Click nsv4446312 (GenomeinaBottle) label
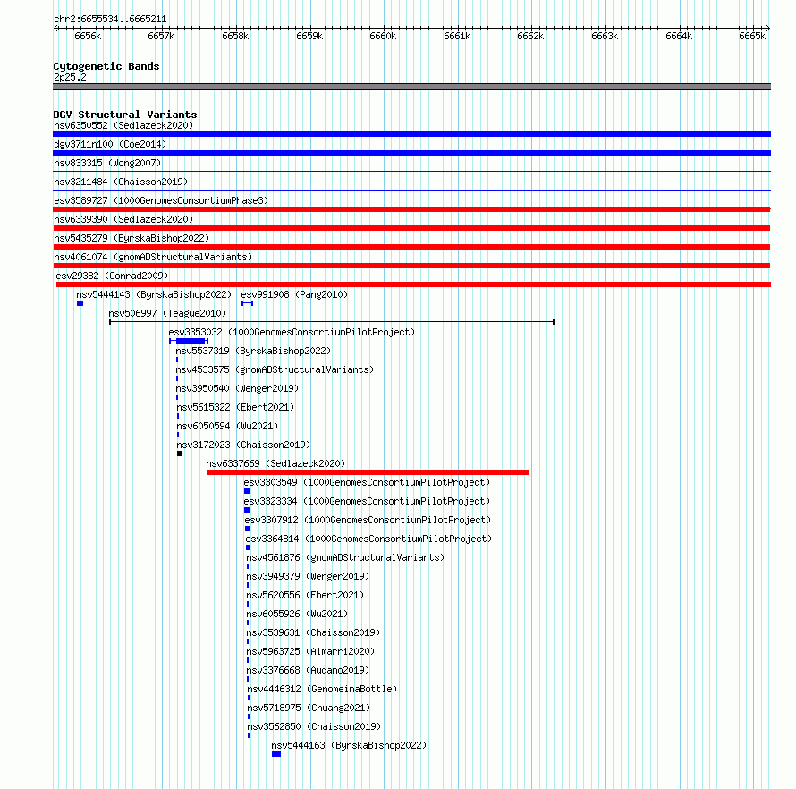 coord(322,689)
